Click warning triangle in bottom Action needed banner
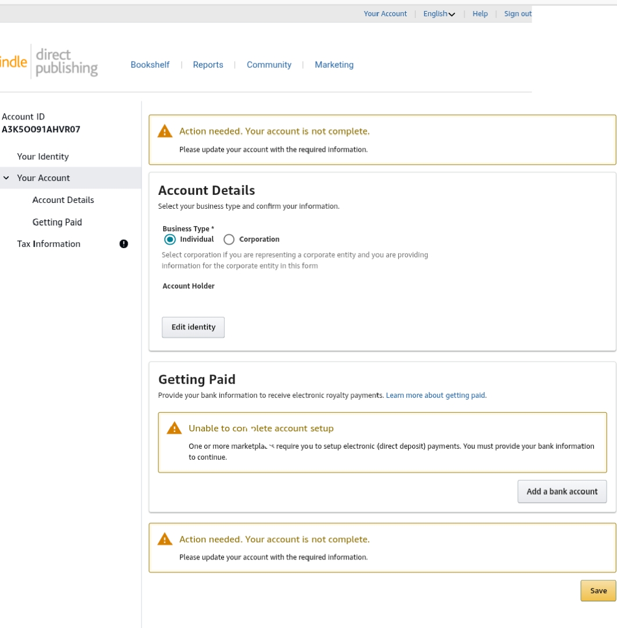The width and height of the screenshot is (617, 628). 165,539
